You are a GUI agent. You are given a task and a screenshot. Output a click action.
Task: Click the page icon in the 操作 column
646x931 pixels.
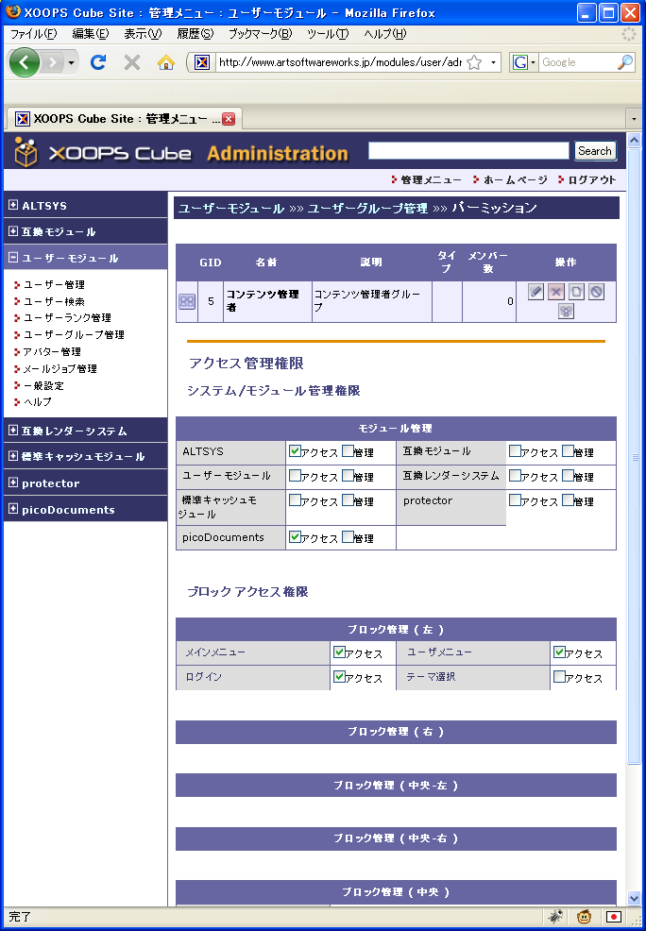(x=576, y=292)
